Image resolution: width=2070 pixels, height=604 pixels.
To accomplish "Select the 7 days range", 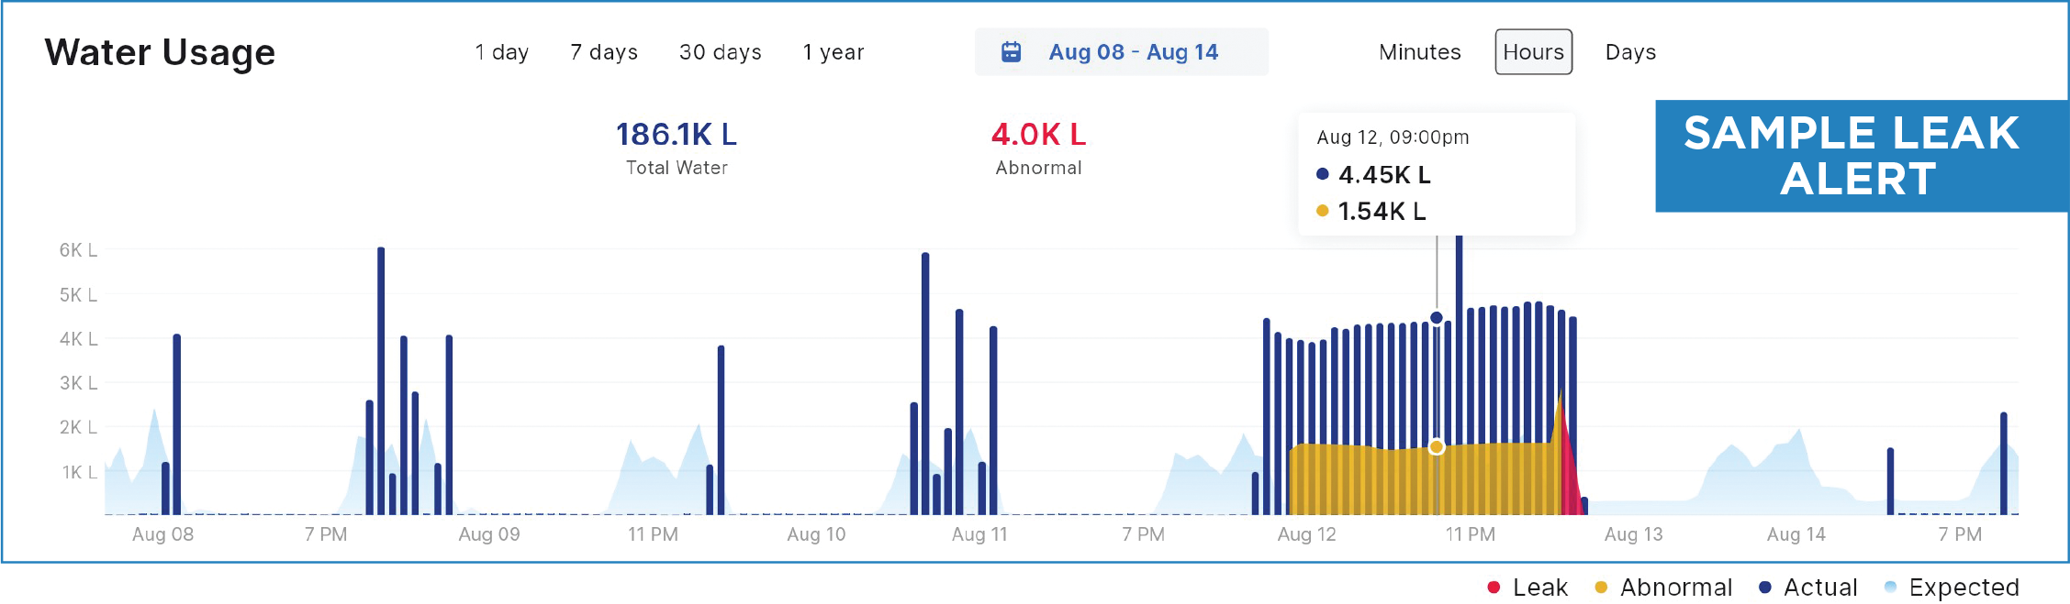I will point(603,52).
